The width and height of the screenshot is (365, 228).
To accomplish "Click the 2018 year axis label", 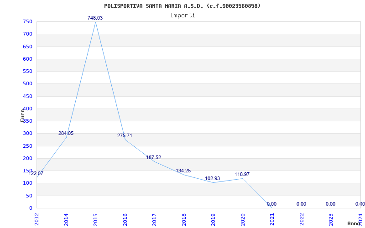I will 184,219.
